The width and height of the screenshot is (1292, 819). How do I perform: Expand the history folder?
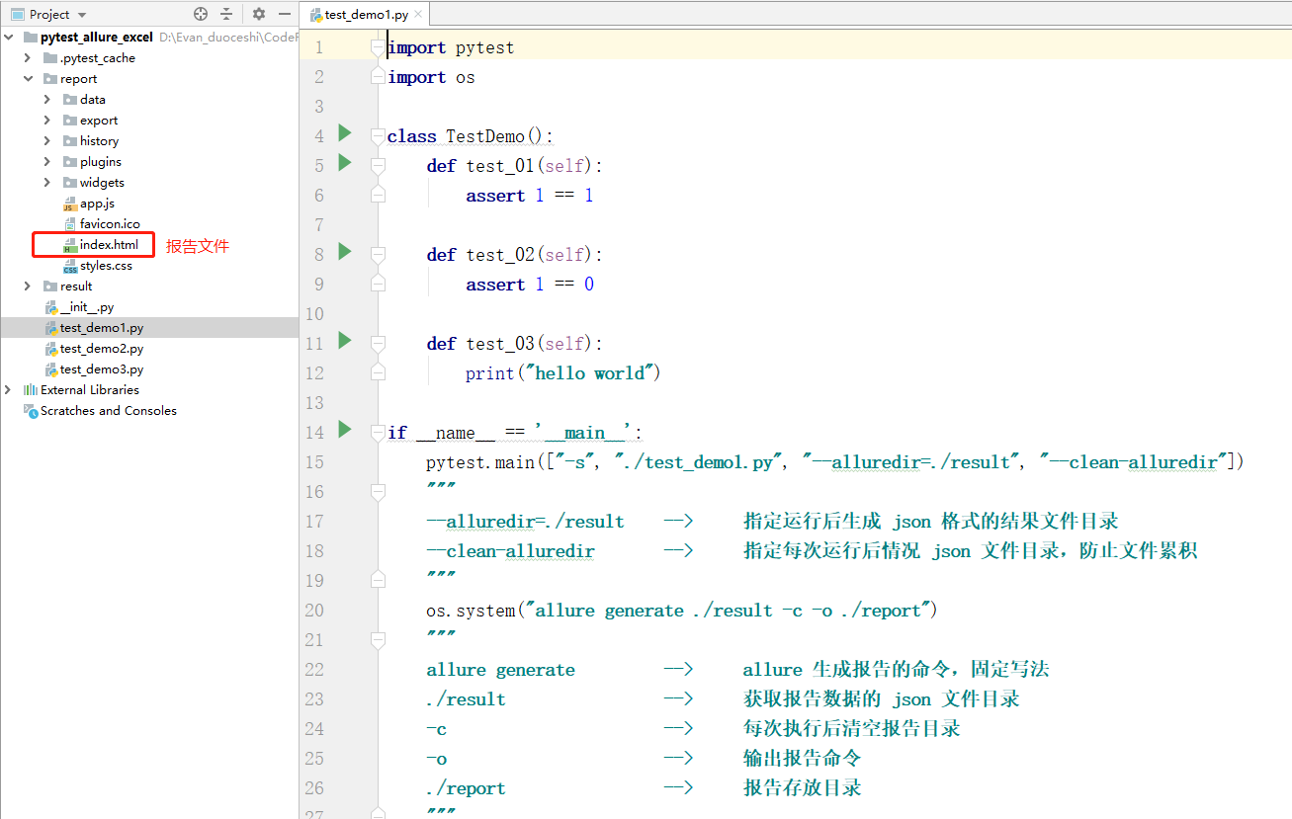click(47, 141)
